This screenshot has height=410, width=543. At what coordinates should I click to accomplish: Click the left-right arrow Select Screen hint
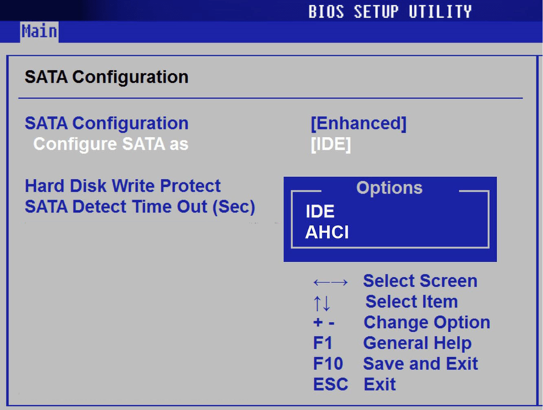333,281
